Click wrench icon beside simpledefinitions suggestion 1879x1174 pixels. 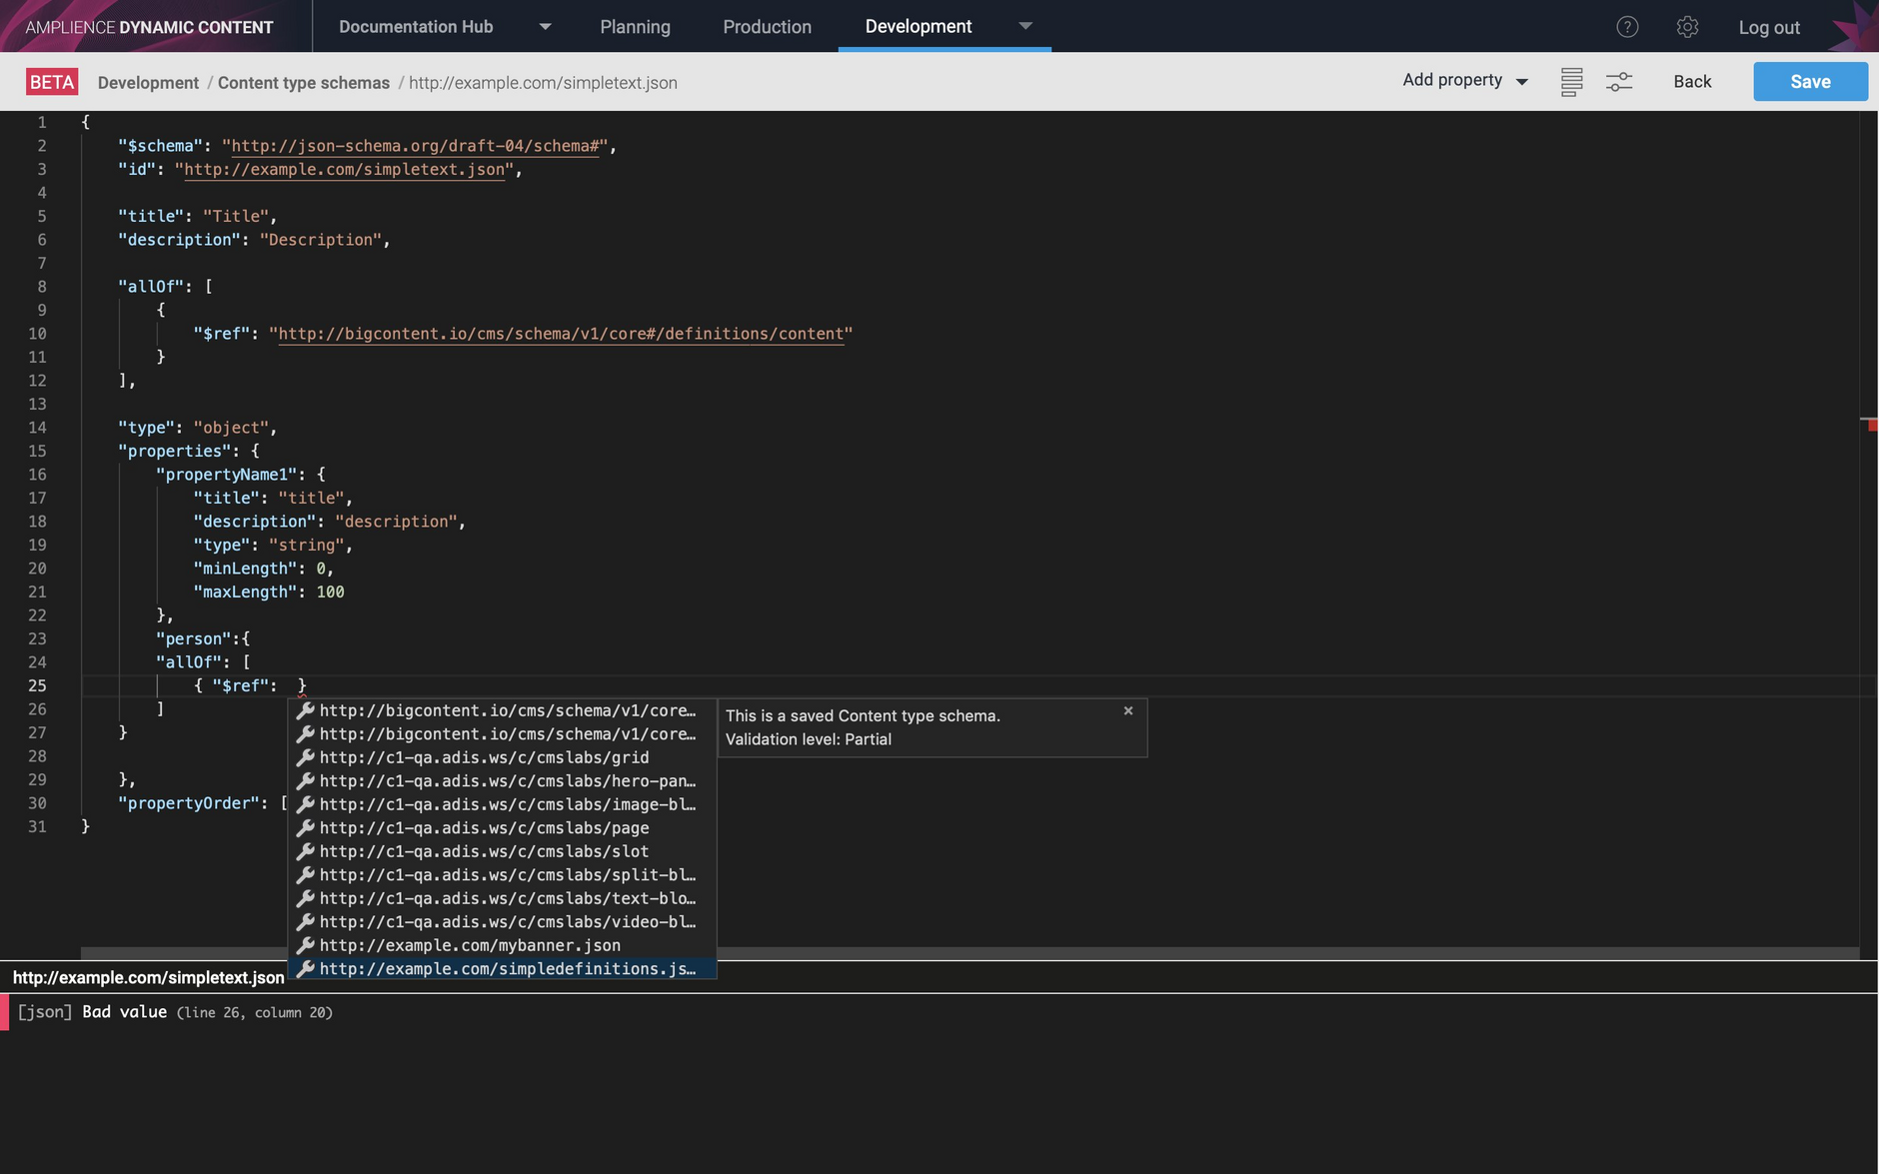306,968
